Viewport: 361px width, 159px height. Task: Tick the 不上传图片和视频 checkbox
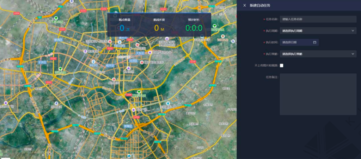coord(282,66)
